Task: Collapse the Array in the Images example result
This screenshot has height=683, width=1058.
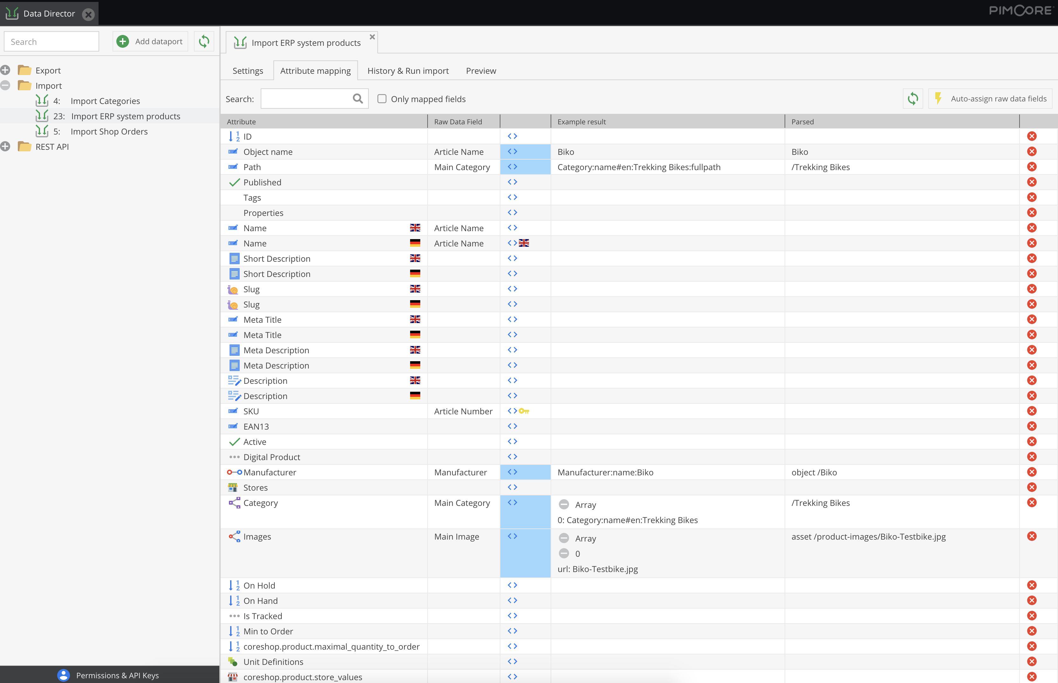Action: coord(564,538)
